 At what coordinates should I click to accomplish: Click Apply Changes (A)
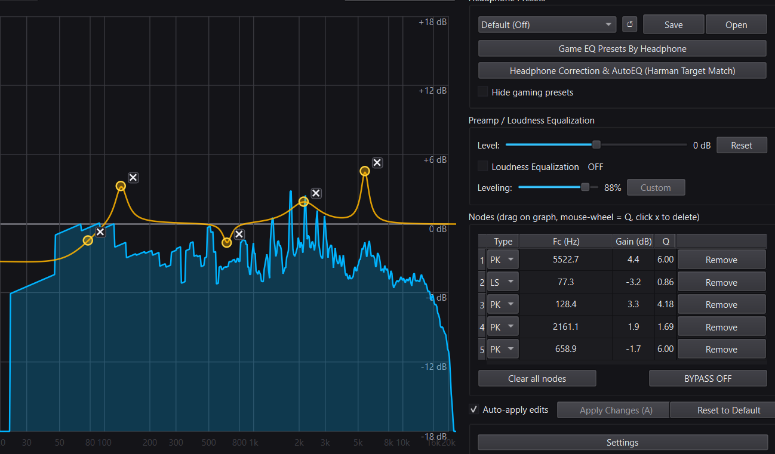(x=613, y=410)
